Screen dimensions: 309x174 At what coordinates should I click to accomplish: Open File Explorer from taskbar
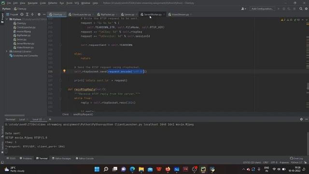[x=141, y=169]
